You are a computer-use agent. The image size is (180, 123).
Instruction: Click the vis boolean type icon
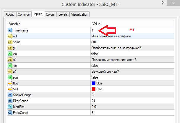tap(10, 54)
